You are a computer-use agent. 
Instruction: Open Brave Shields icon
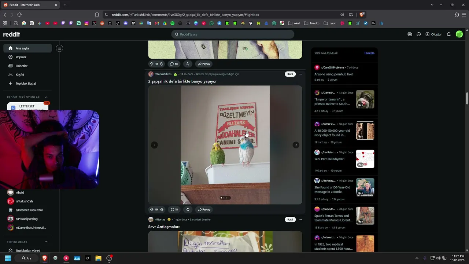point(362,15)
